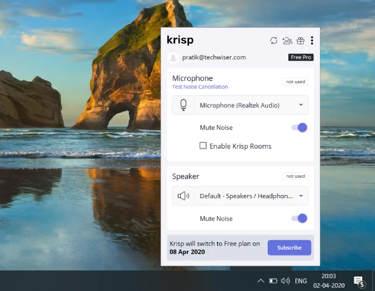
Task: Open the taskbar clock showing 20:03
Action: [x=329, y=280]
